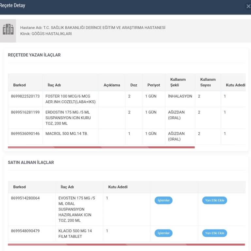Click the Doz column header
251x251 pixels.
pyautogui.click(x=134, y=85)
